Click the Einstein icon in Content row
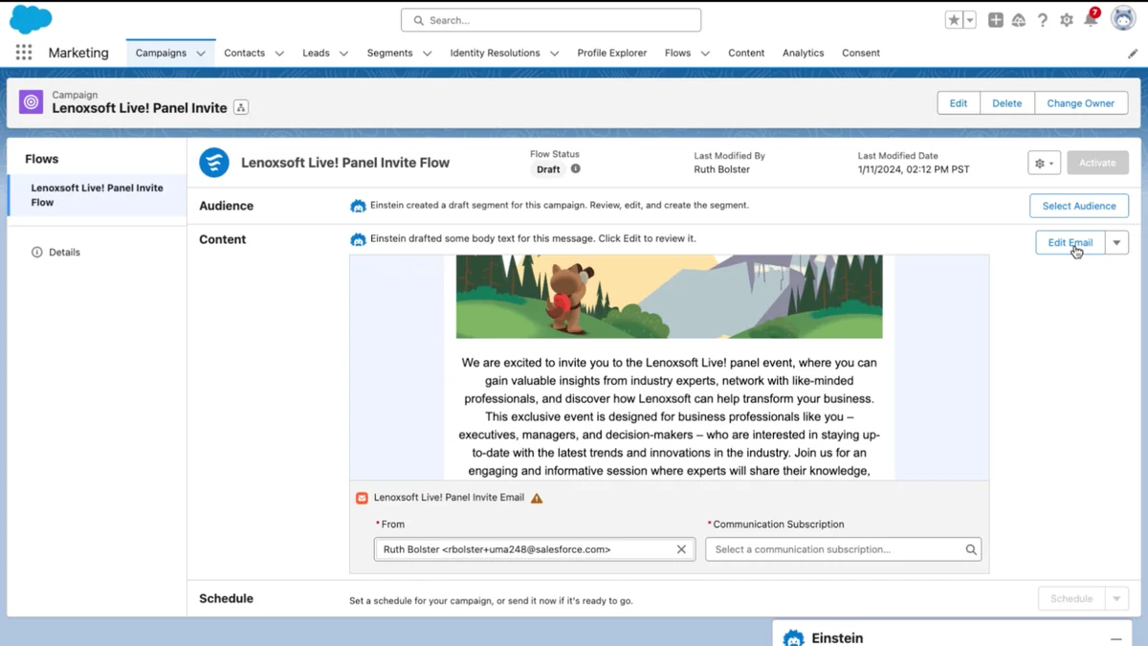Viewport: 1148px width, 646px height. tap(358, 239)
